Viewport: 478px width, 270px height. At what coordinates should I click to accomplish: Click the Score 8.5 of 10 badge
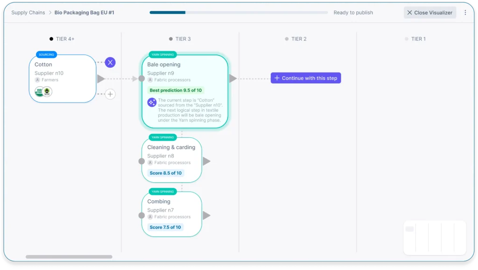pyautogui.click(x=166, y=173)
